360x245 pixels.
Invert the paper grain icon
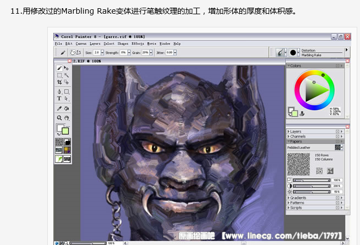[319, 170]
